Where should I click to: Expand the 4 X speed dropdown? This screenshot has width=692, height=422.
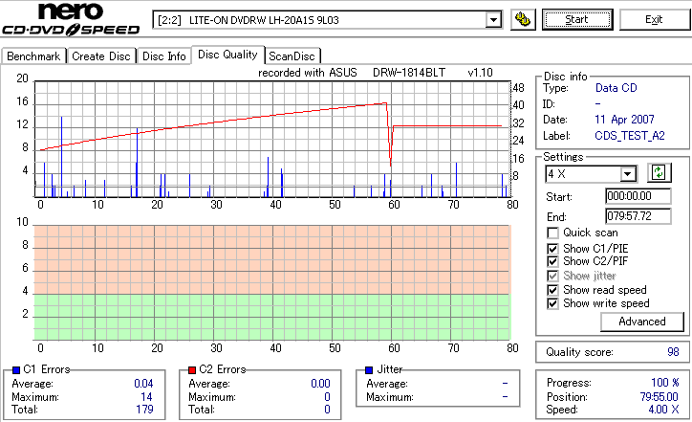coord(628,174)
